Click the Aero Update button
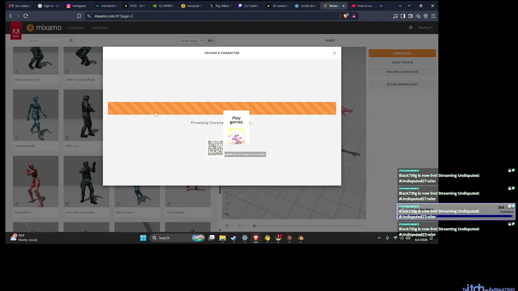The image size is (518, 291). pos(402,63)
